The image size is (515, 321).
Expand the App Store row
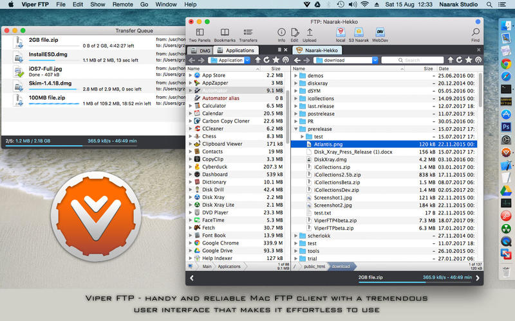coord(191,75)
